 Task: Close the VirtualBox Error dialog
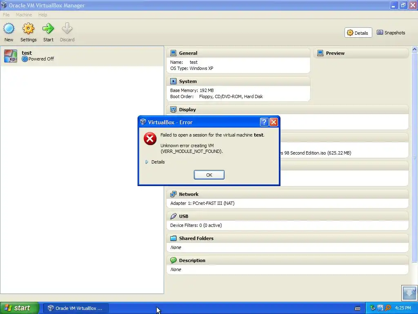pos(274,122)
